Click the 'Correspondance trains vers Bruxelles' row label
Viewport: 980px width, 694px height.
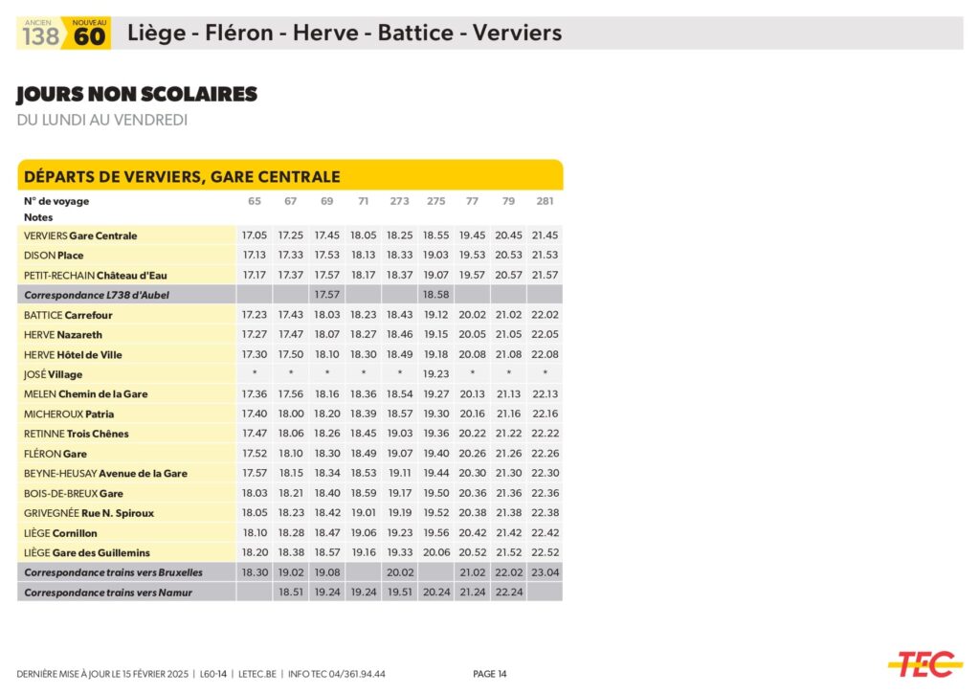(114, 572)
